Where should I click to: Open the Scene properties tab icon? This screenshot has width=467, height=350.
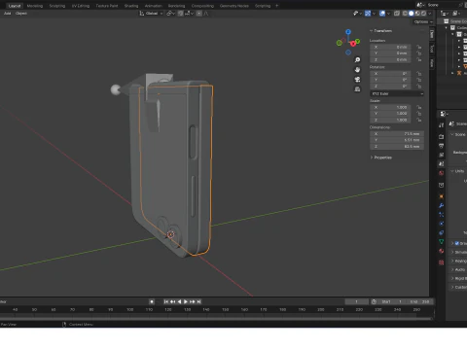[x=441, y=164]
